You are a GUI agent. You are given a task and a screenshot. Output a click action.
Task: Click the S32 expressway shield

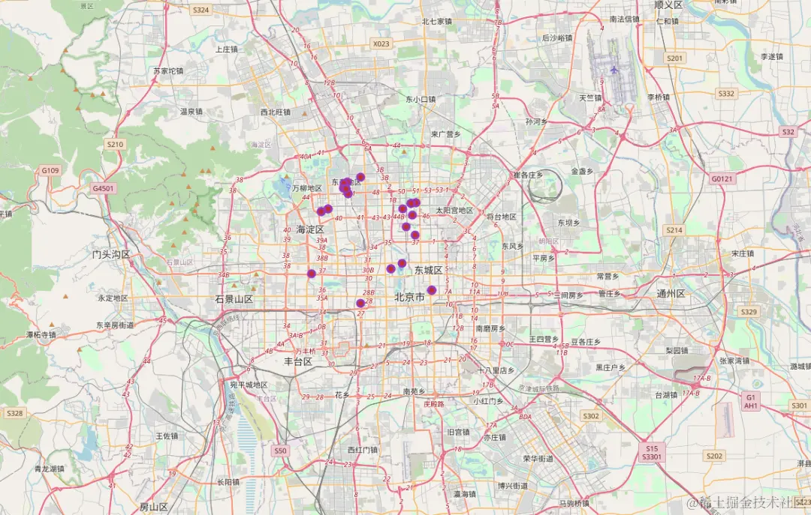coord(788,132)
